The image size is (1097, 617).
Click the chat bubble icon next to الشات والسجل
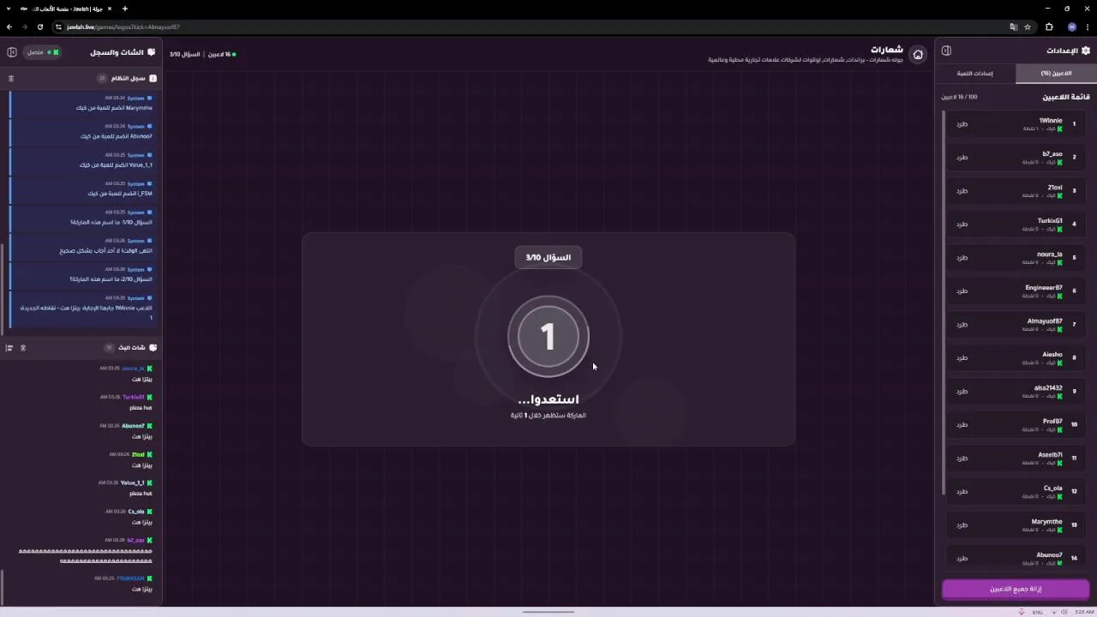pyautogui.click(x=152, y=52)
